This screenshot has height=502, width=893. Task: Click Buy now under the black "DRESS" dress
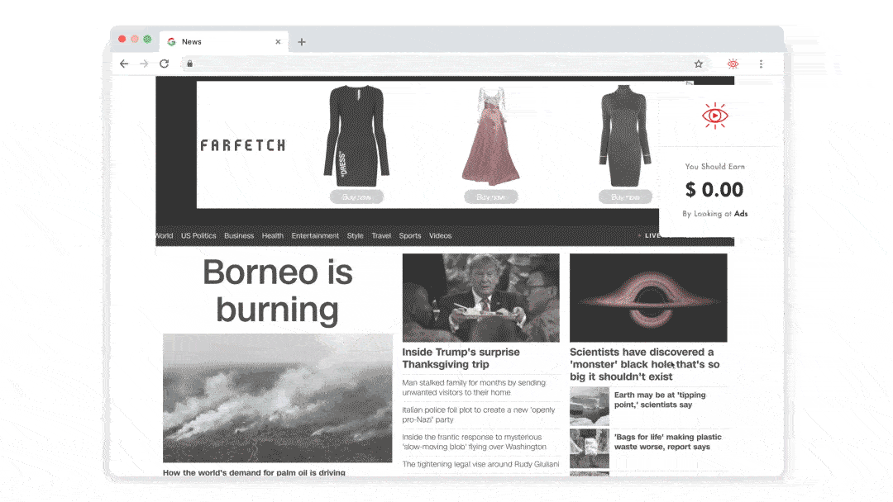(x=356, y=197)
